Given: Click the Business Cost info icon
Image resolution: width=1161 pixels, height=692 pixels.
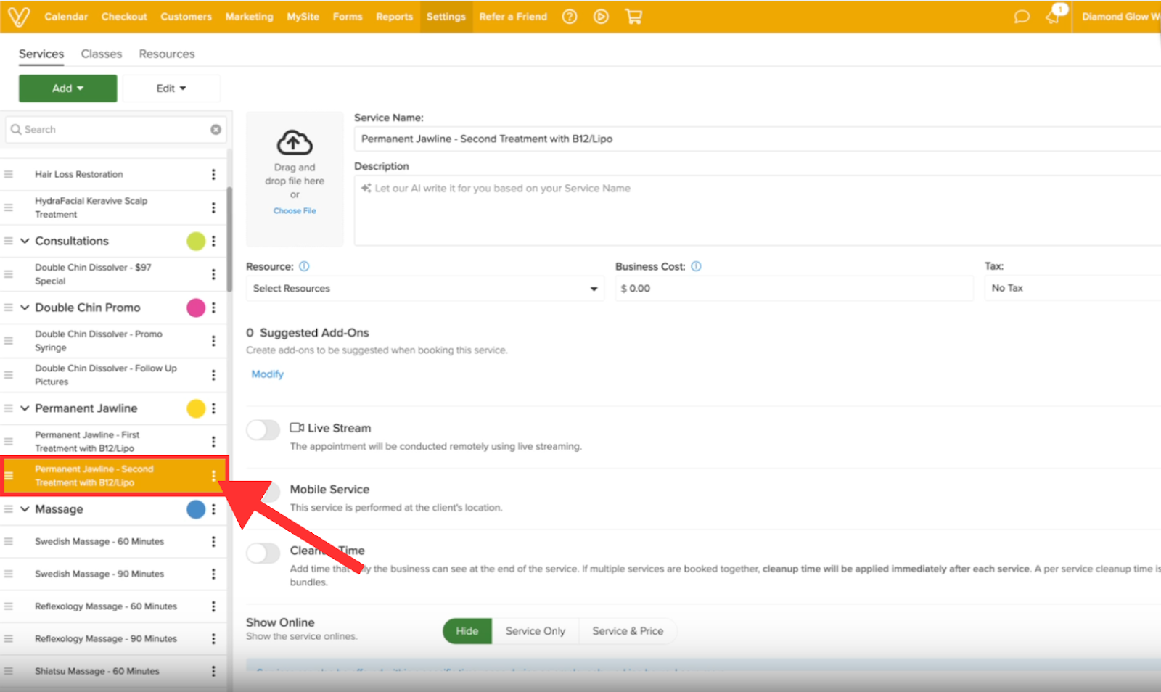Looking at the screenshot, I should [696, 266].
